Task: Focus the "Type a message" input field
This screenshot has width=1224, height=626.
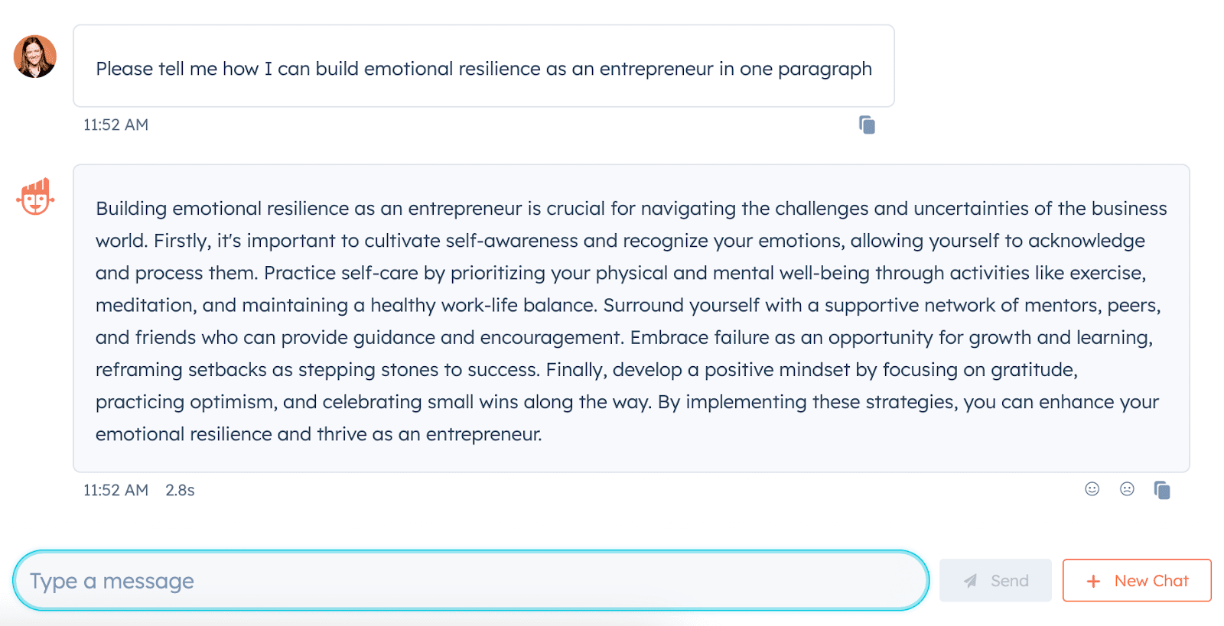Action: pyautogui.click(x=470, y=581)
